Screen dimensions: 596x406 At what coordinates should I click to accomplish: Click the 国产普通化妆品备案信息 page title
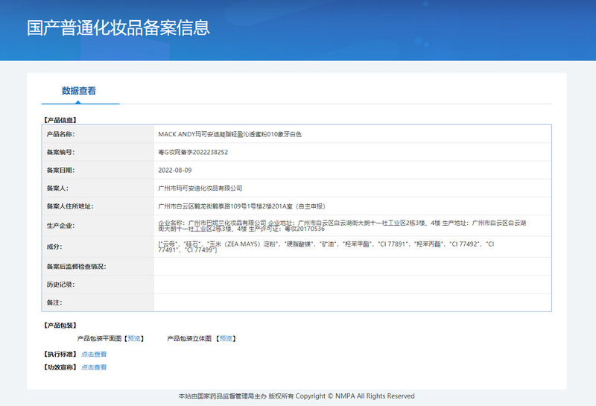[118, 28]
